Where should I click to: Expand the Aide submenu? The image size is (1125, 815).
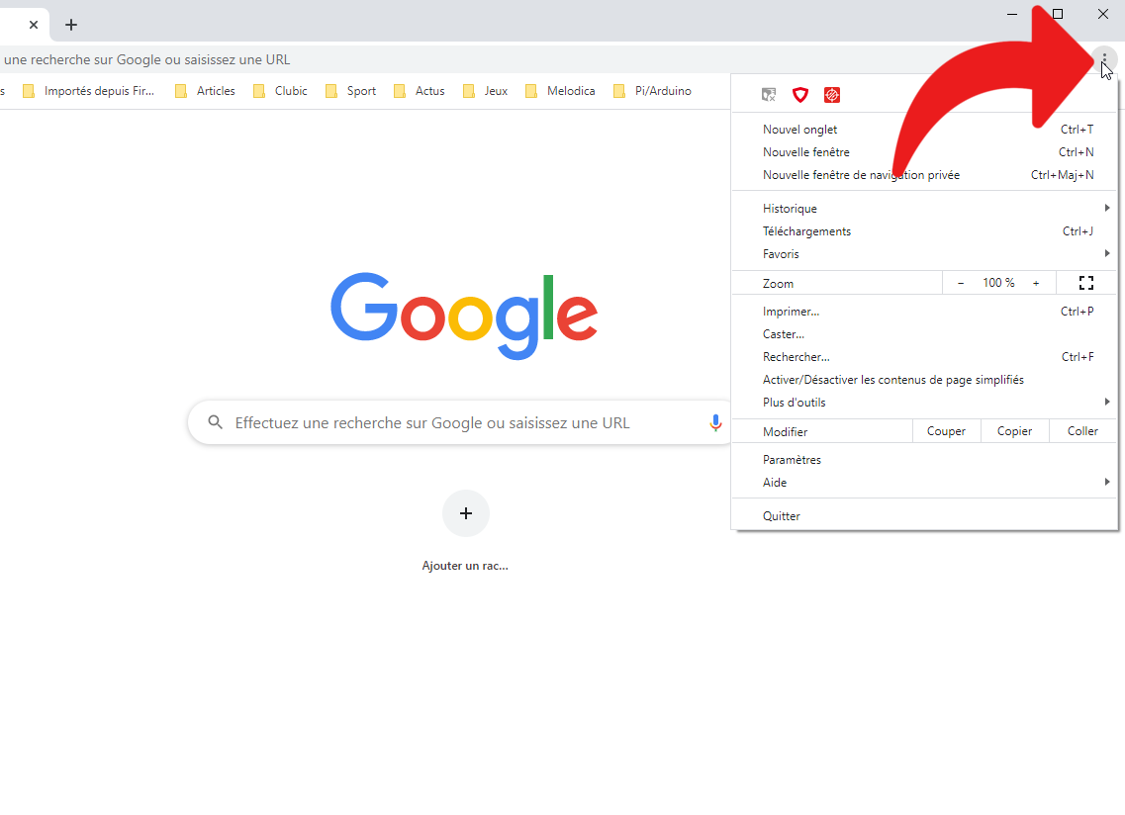tap(924, 483)
